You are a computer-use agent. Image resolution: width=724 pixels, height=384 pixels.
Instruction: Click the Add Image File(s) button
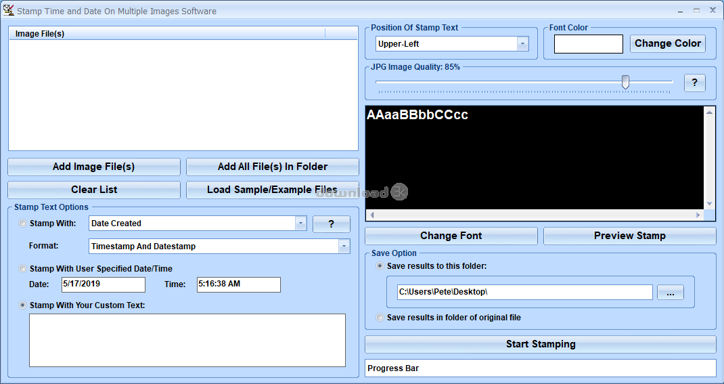94,167
